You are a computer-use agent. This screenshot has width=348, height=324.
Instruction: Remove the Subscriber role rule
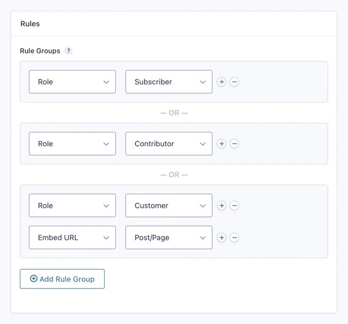tap(234, 82)
